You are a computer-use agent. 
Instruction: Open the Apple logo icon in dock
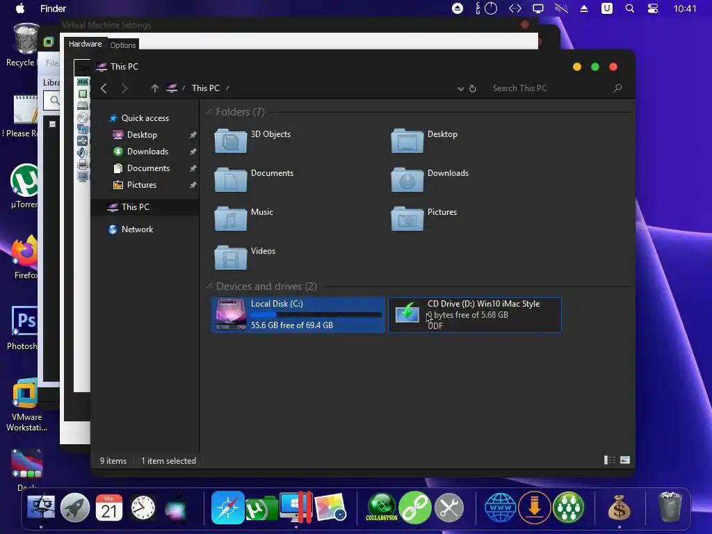176,507
